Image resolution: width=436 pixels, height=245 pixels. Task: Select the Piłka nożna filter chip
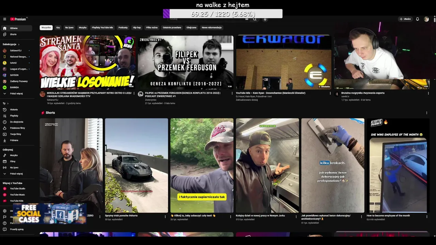tap(152, 28)
